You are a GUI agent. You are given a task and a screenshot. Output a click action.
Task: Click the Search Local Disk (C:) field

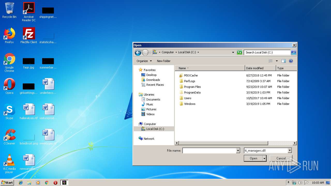coord(267,52)
